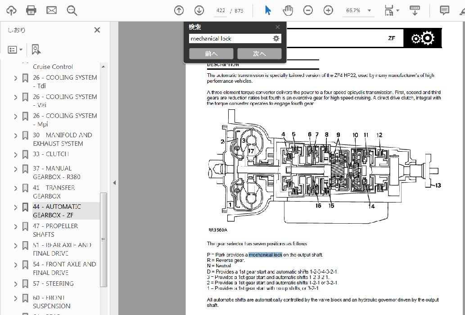Send file by email envelope icon
Image resolution: width=465 pixels, height=315 pixels.
pyautogui.click(x=51, y=10)
